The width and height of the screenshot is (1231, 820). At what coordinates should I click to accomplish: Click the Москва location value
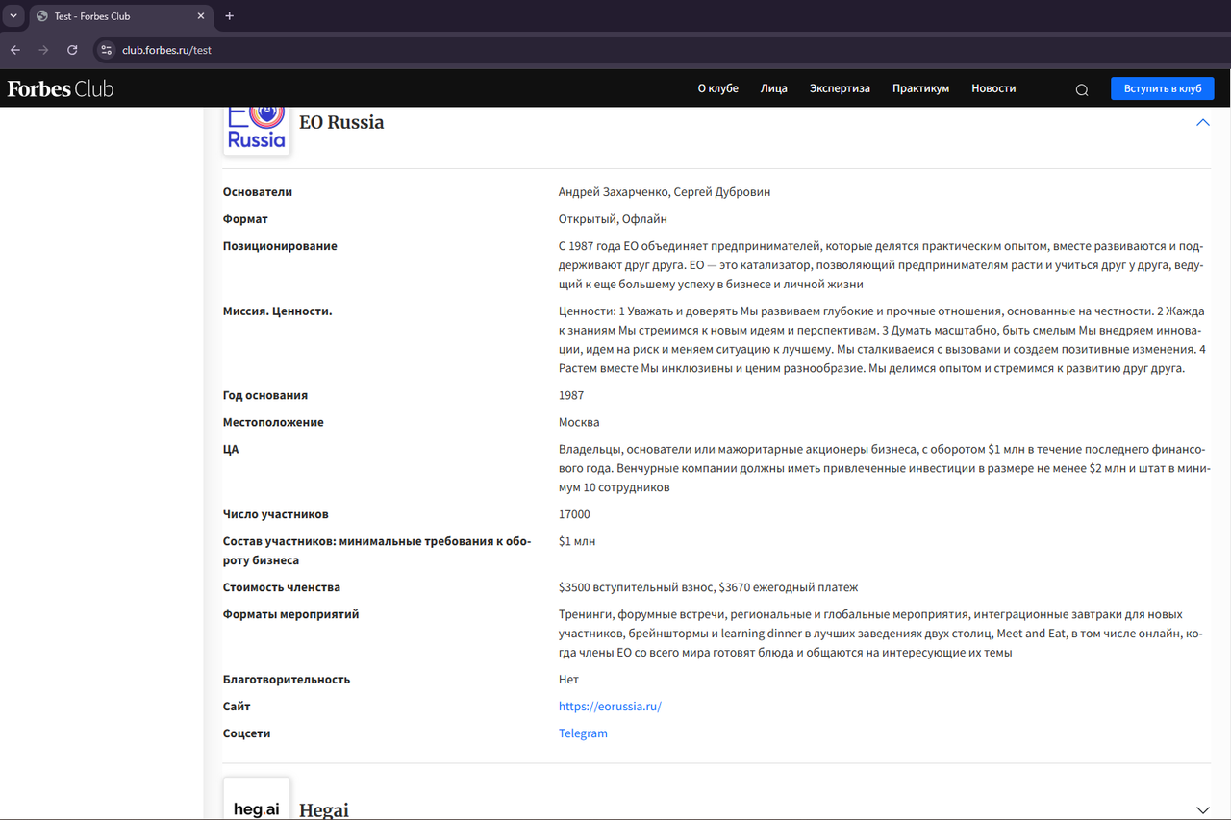pos(579,423)
